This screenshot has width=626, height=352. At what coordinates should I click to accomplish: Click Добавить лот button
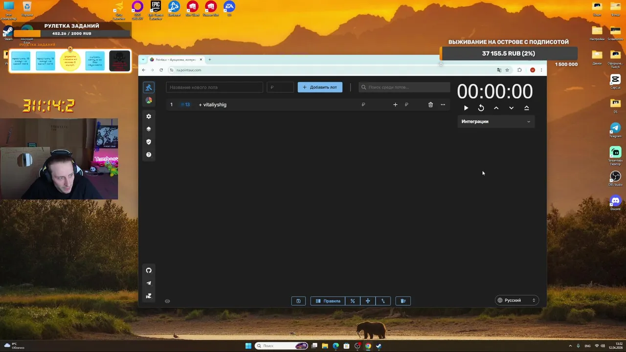tap(320, 87)
